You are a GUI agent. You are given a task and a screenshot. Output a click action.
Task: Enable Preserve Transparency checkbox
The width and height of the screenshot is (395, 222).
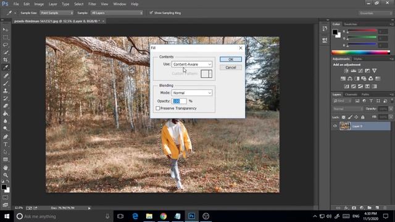158,109
